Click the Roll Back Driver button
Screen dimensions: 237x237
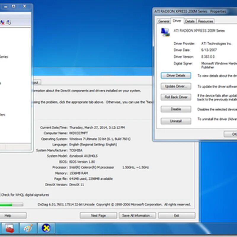click(x=176, y=97)
